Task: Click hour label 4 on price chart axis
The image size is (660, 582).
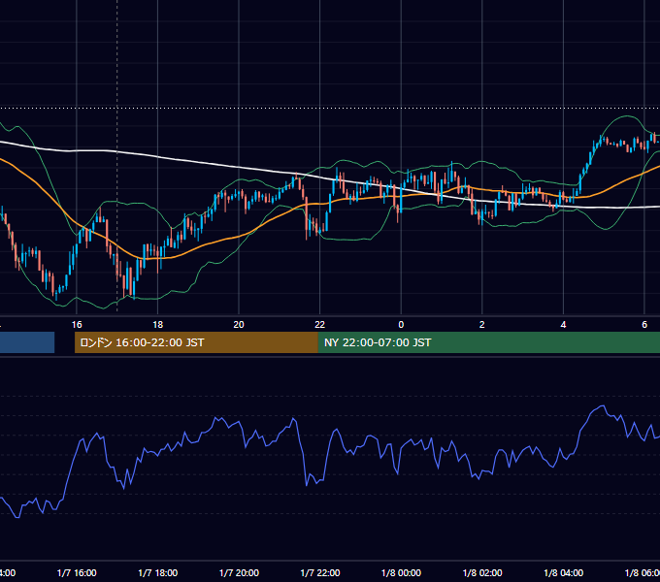Action: click(563, 325)
